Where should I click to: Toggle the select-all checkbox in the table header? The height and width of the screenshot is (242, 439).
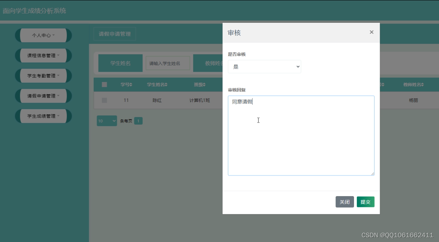pyautogui.click(x=105, y=84)
